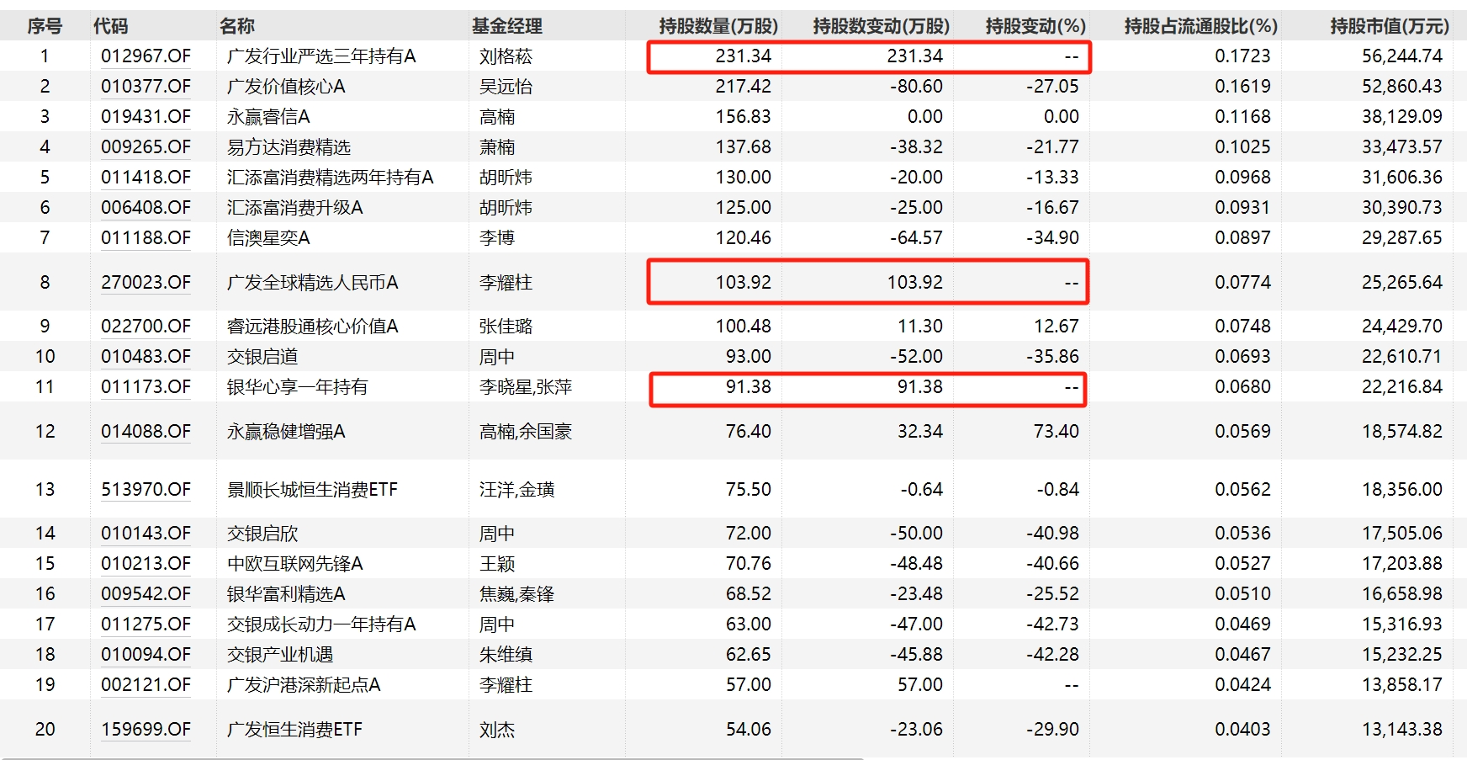Open fund code link 012967.OF
1467x760 pixels.
pos(146,56)
